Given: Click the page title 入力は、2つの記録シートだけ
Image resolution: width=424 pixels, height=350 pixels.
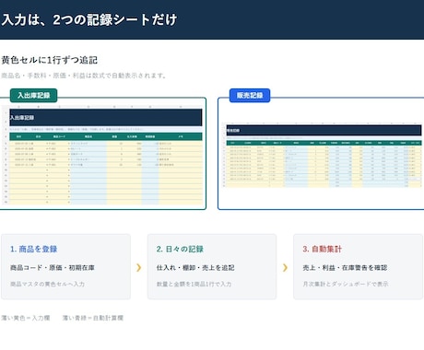Looking at the screenshot, I should (x=89, y=19).
